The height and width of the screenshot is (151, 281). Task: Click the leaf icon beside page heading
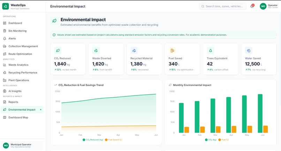(x=54, y=21)
